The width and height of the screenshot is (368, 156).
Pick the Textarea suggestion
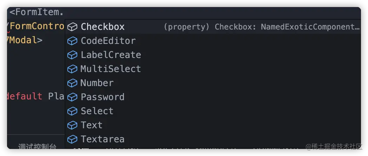tap(103, 139)
